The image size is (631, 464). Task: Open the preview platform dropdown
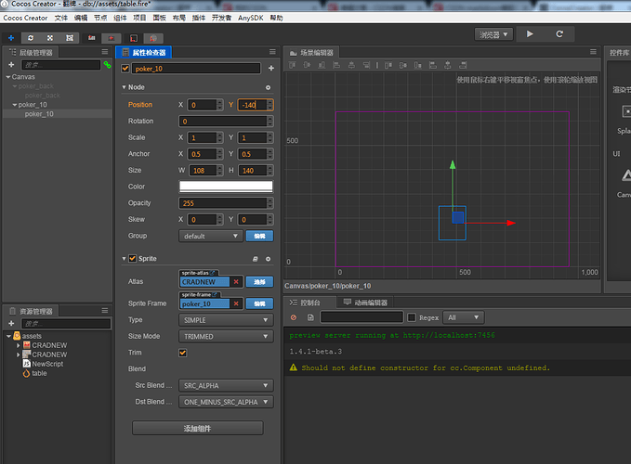(494, 34)
